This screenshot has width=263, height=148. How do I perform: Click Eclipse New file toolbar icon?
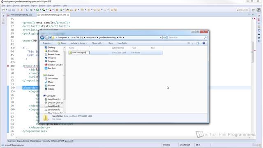tap(4, 10)
